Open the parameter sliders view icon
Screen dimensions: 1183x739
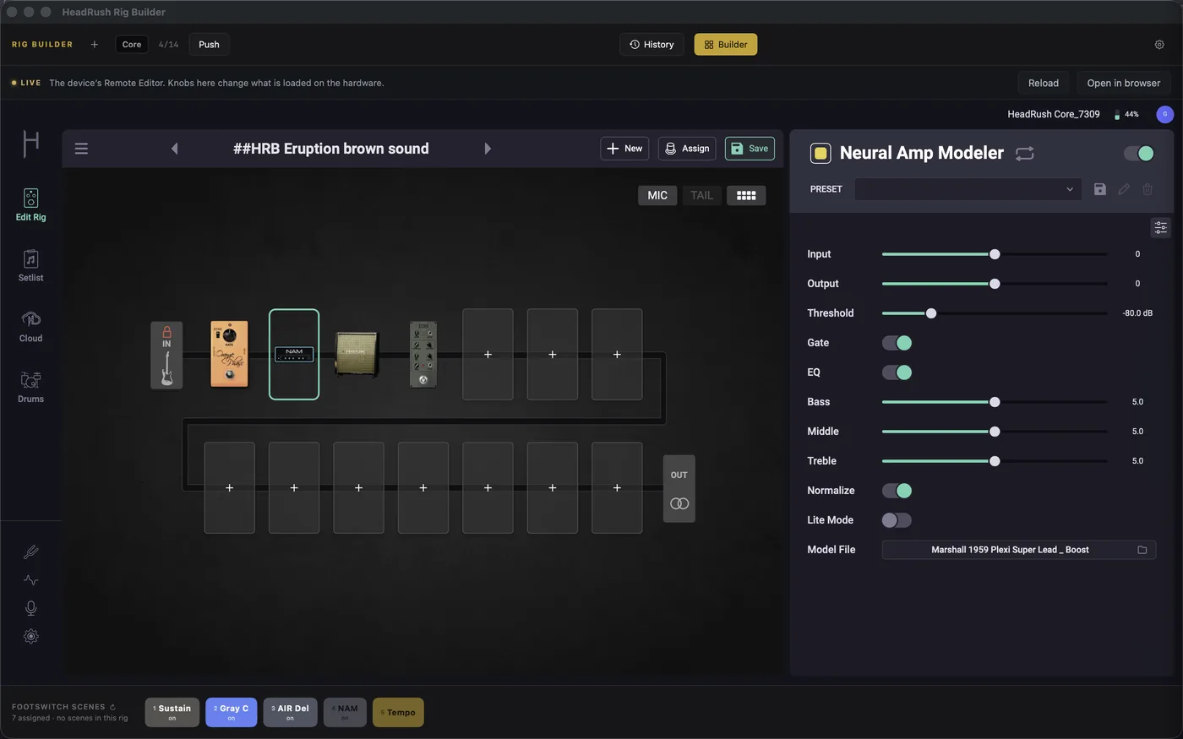pyautogui.click(x=1160, y=227)
